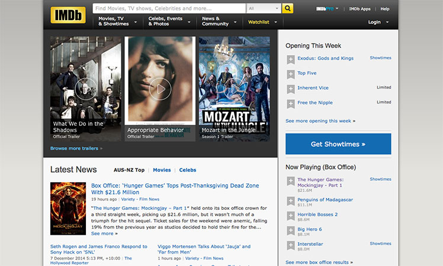Select the AUS-NZ Top news tab
Image resolution: width=443 pixels, height=266 pixels.
click(x=129, y=170)
